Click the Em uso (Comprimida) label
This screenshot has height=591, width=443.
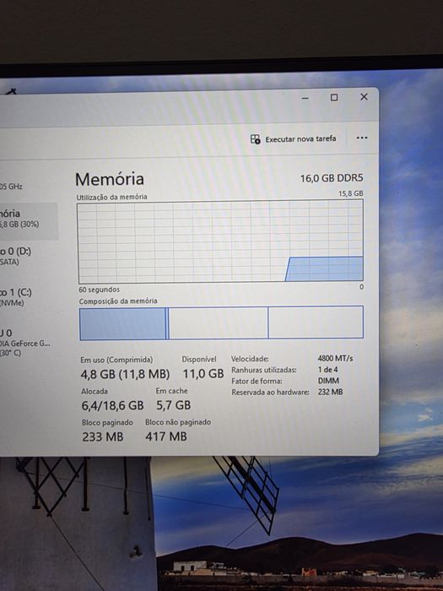coord(116,360)
